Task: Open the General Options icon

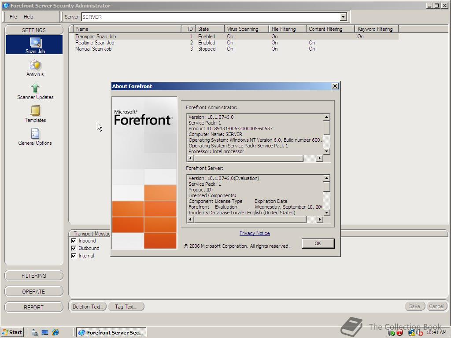Action: tap(35, 137)
